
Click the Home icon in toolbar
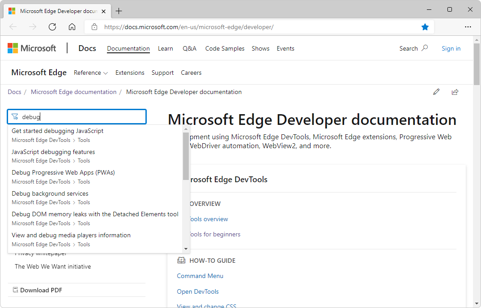click(72, 27)
